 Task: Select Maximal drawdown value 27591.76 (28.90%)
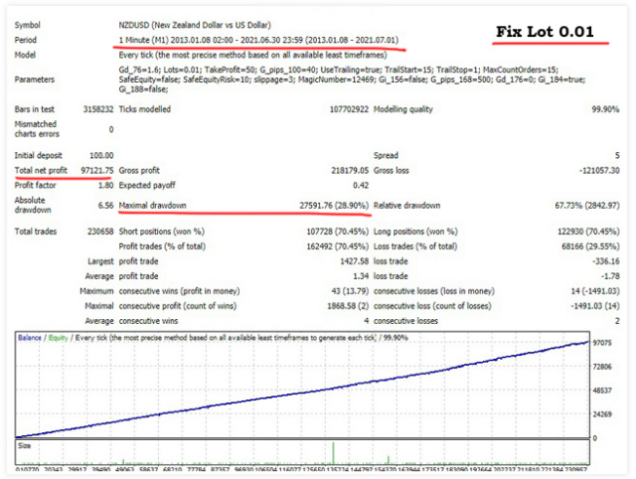(x=334, y=206)
